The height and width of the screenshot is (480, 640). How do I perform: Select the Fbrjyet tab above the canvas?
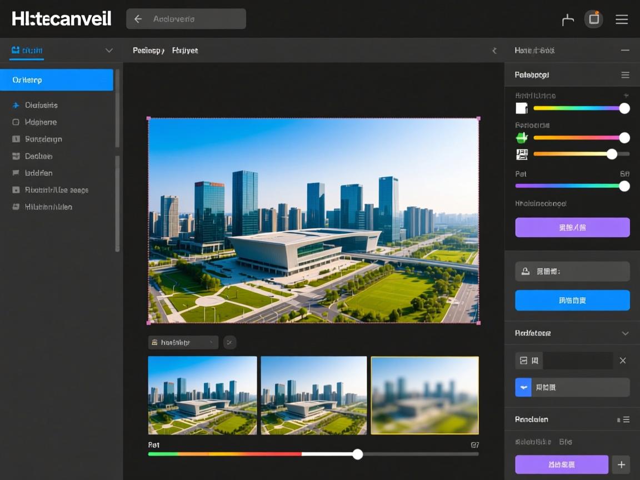(x=185, y=51)
